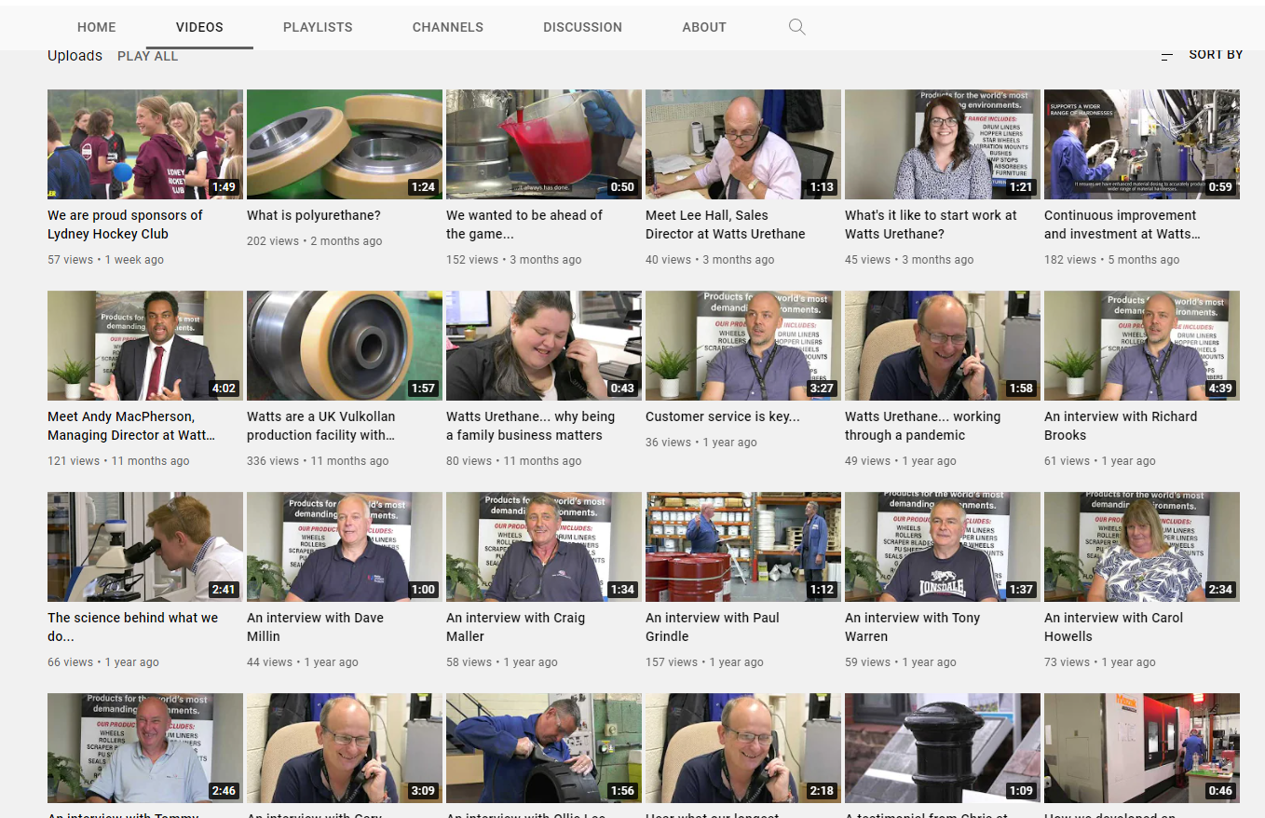Open 'An interview with Dave Millin' title
The height and width of the screenshot is (818, 1265).
(x=315, y=627)
